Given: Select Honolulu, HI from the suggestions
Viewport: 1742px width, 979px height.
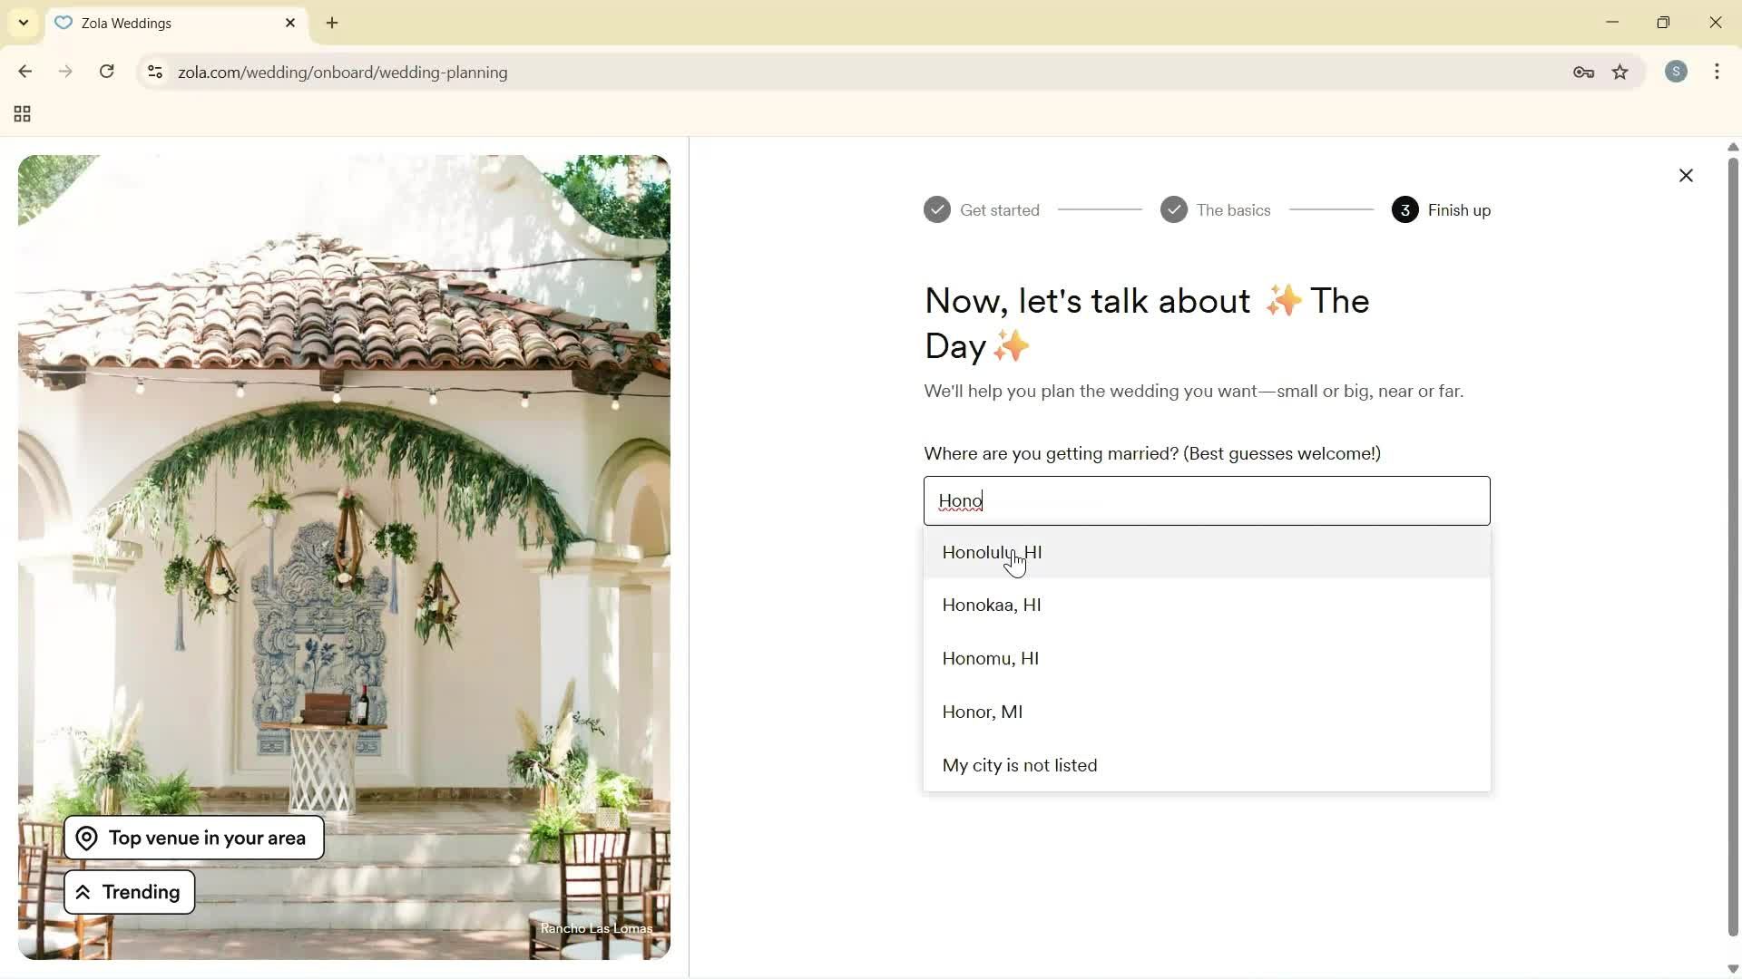Looking at the screenshot, I should (x=992, y=552).
